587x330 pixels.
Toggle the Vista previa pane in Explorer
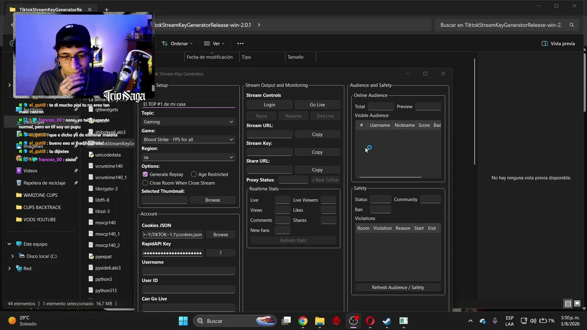[558, 44]
